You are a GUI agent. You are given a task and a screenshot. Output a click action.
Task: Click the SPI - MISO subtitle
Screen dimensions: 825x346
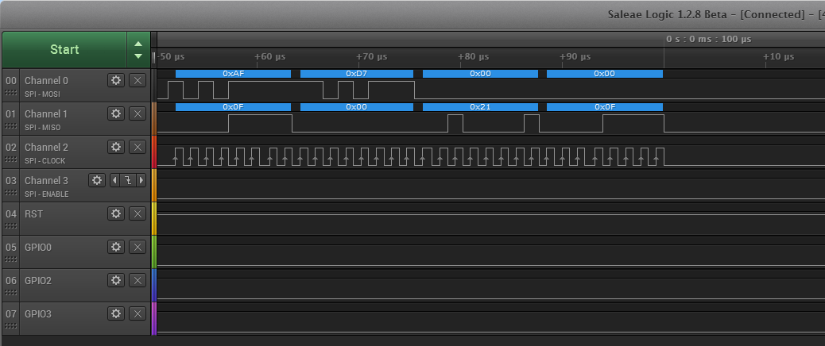42,128
